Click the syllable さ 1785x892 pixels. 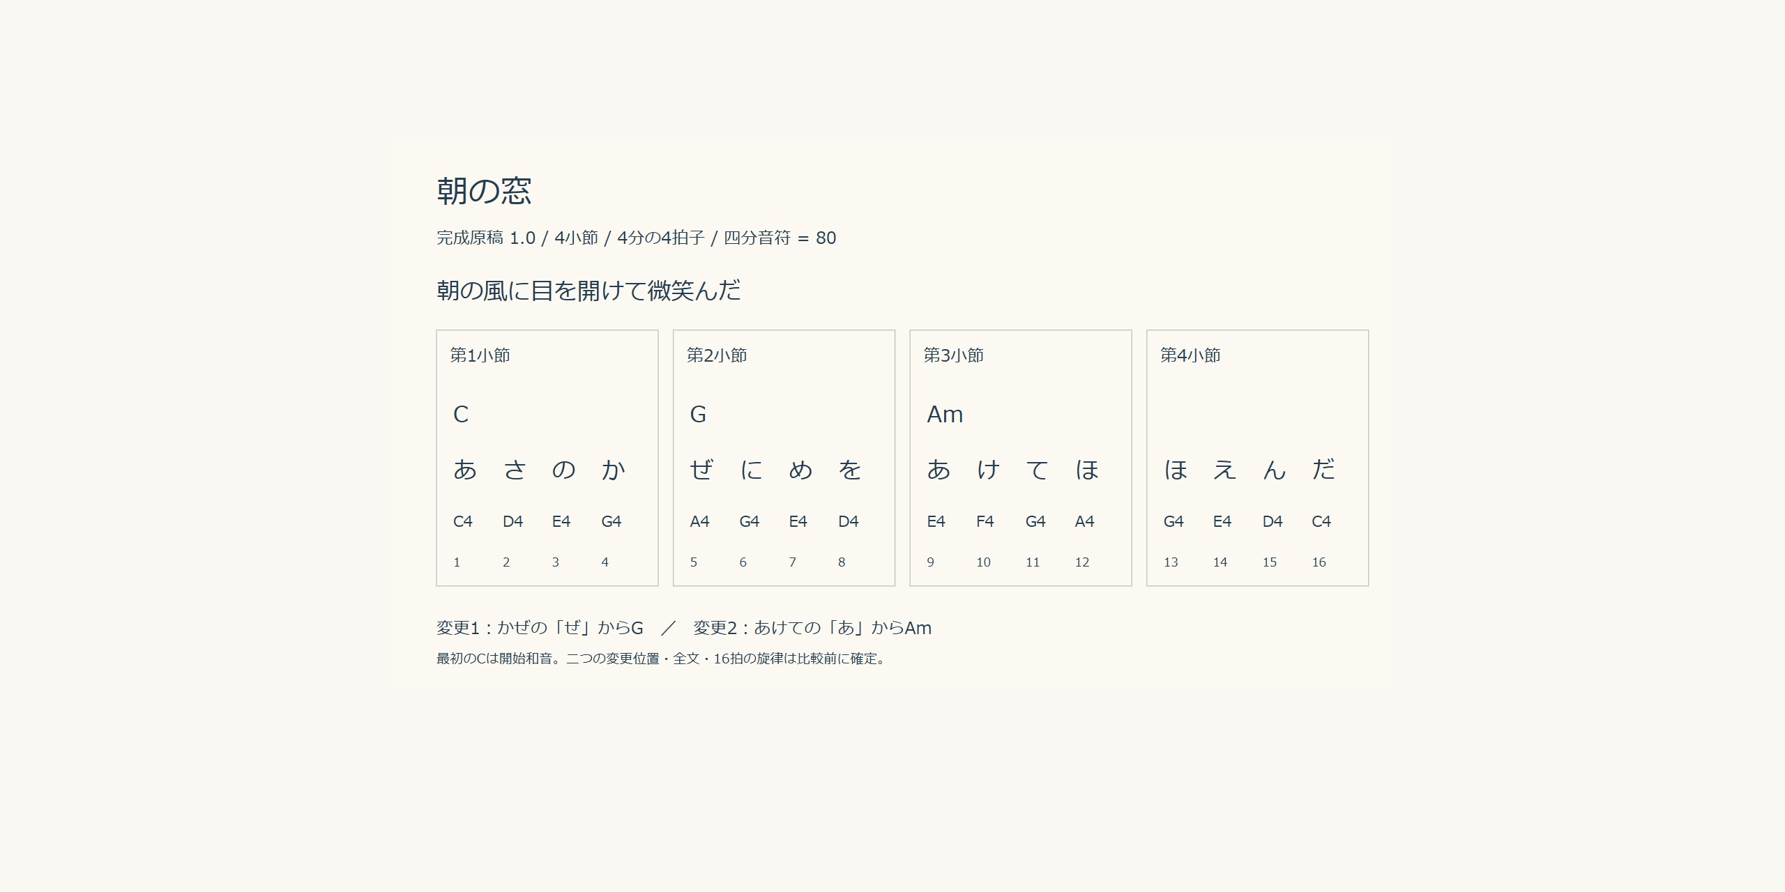[x=515, y=470]
